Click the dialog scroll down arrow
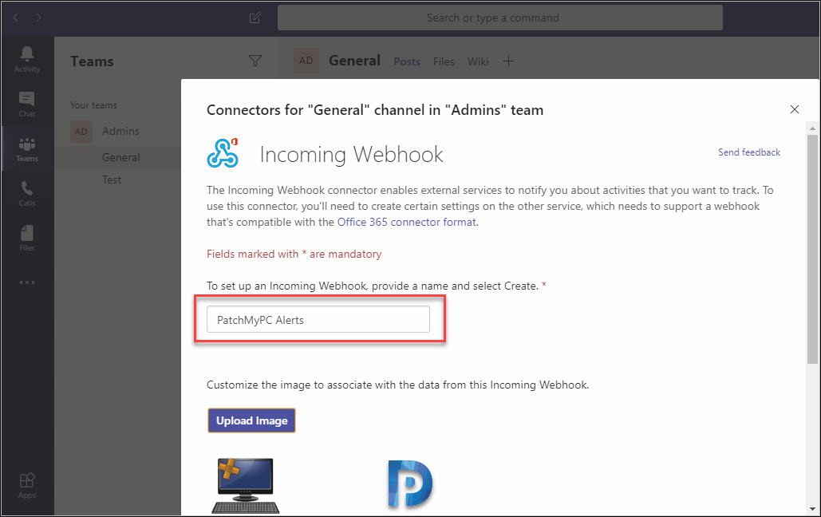 pyautogui.click(x=812, y=508)
